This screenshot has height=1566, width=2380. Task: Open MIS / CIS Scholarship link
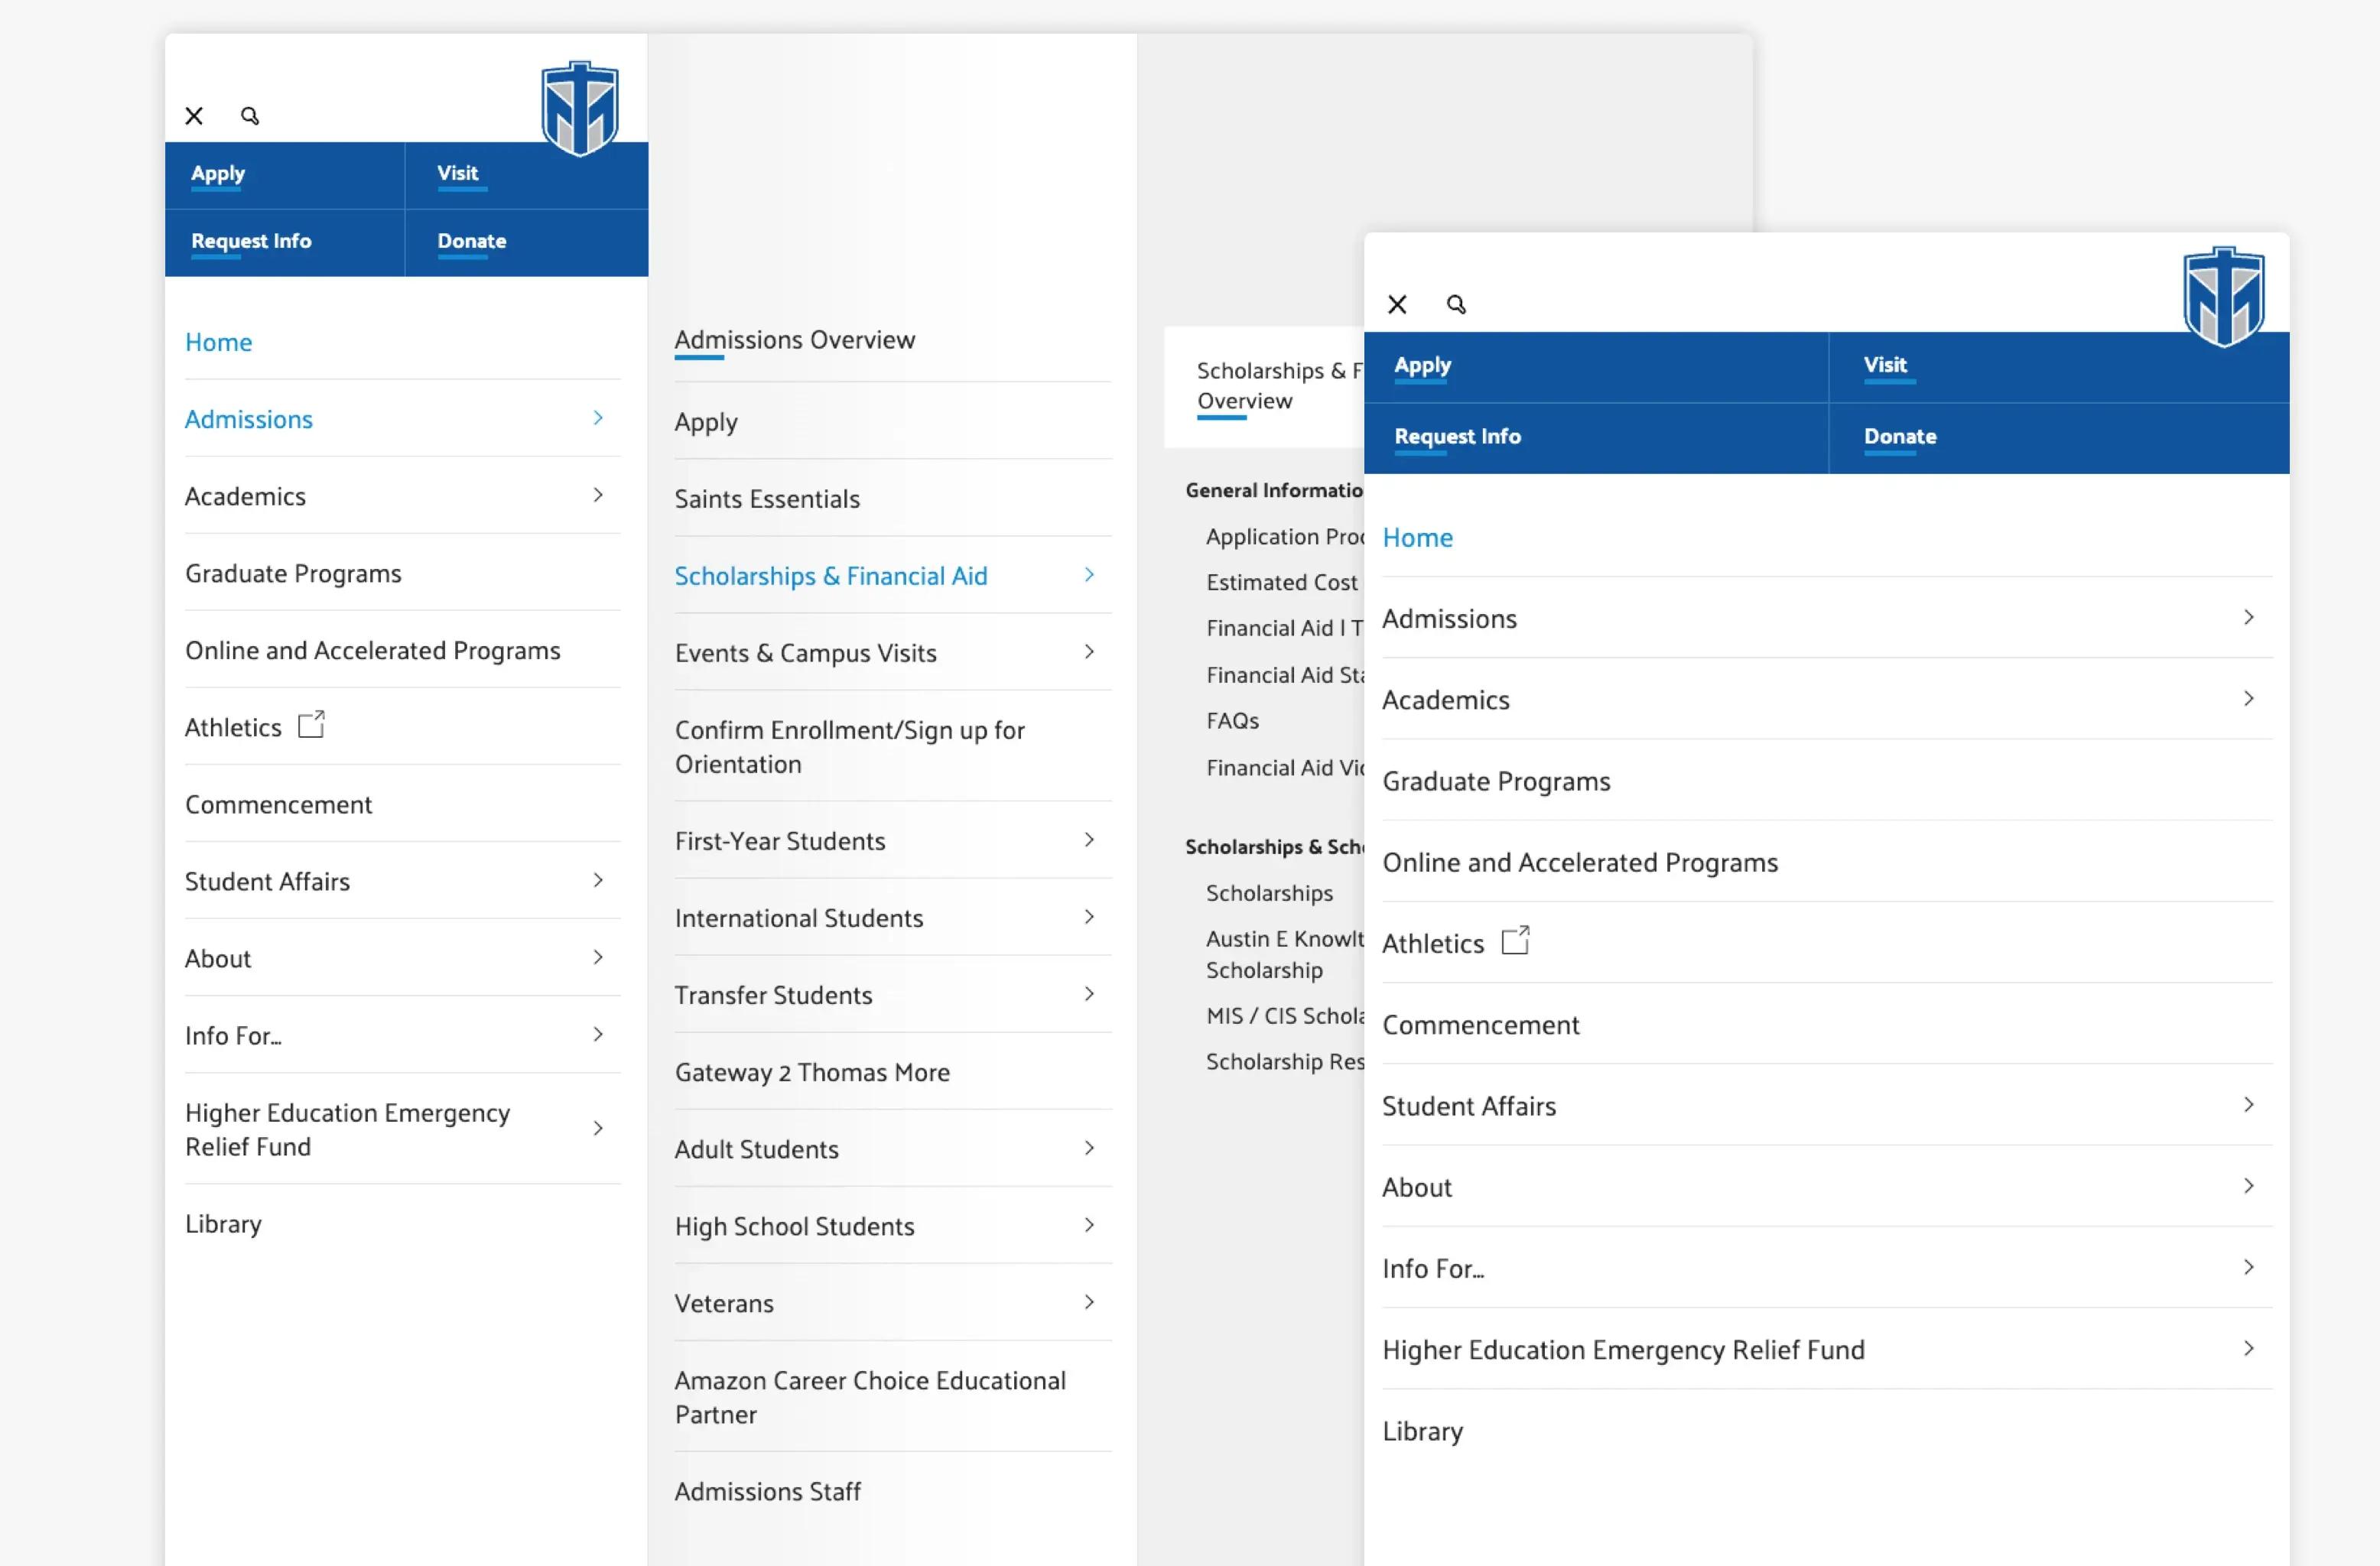(1285, 1016)
